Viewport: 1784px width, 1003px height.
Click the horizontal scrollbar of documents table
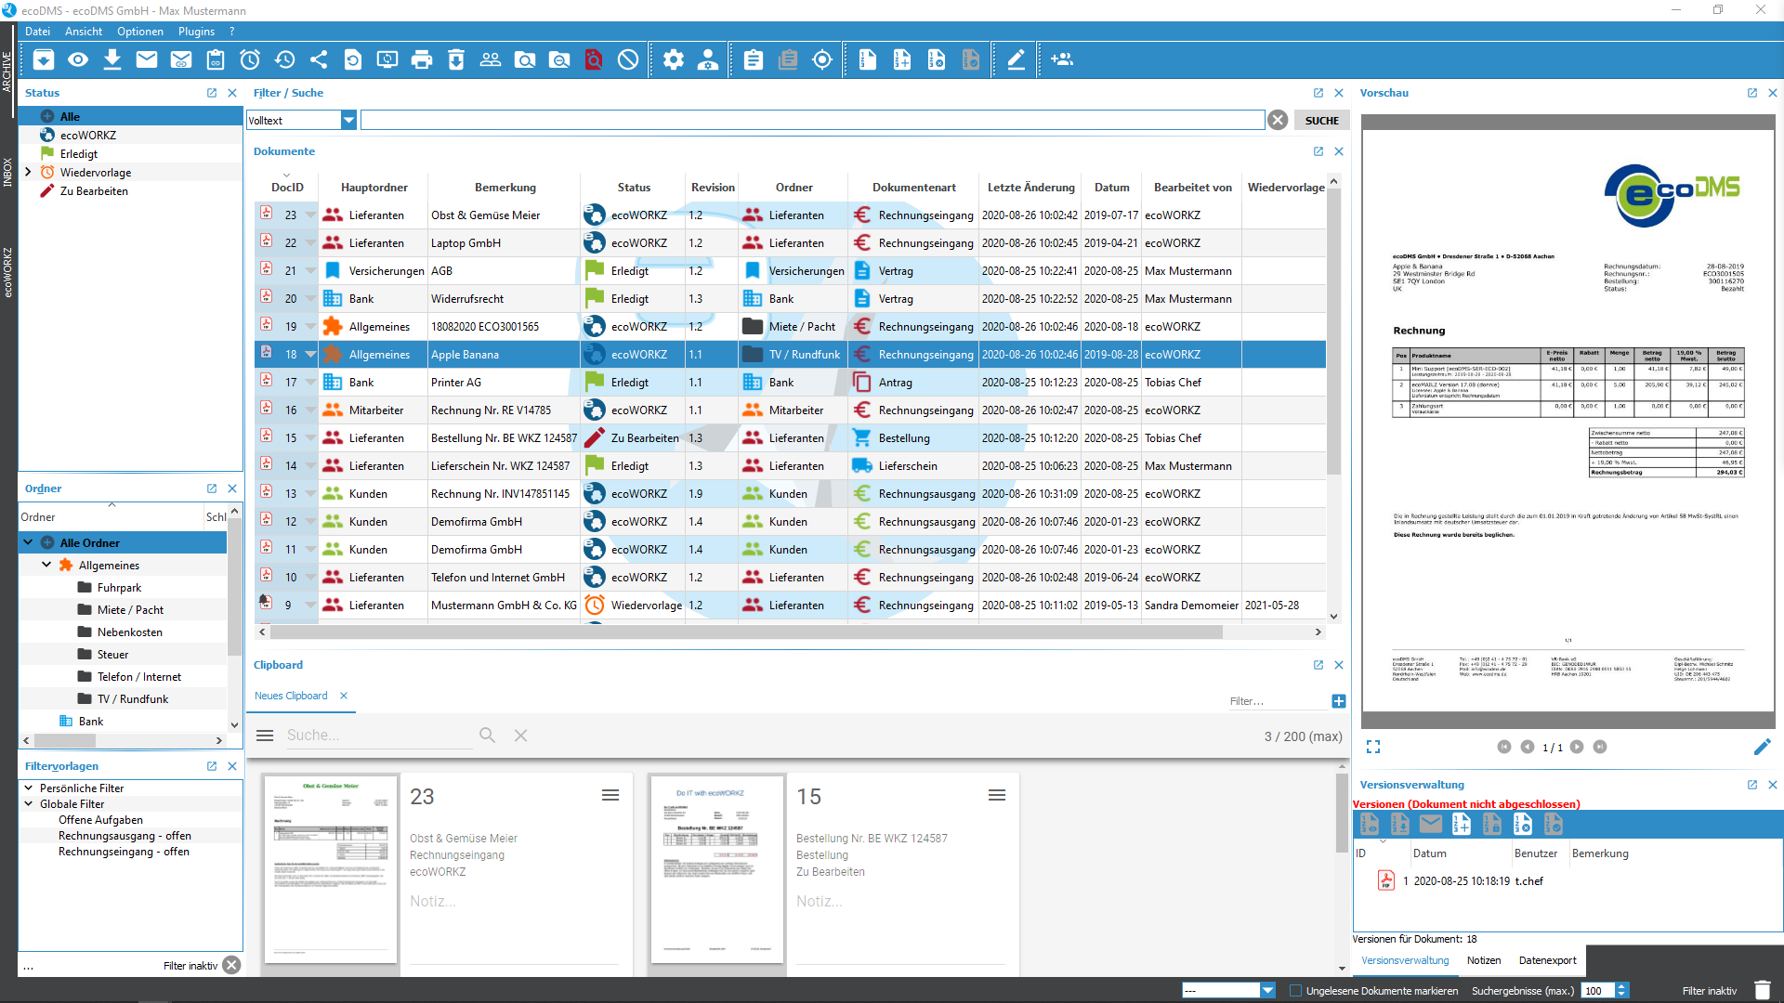point(746,632)
